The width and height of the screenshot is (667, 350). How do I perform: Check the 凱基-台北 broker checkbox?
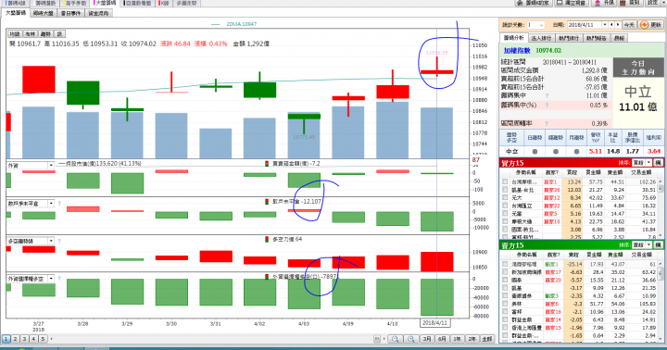pyautogui.click(x=505, y=190)
